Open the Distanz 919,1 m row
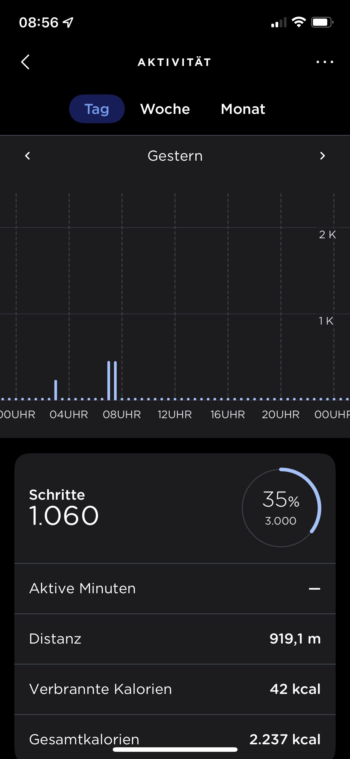Viewport: 350px width, 759px height. (175, 639)
